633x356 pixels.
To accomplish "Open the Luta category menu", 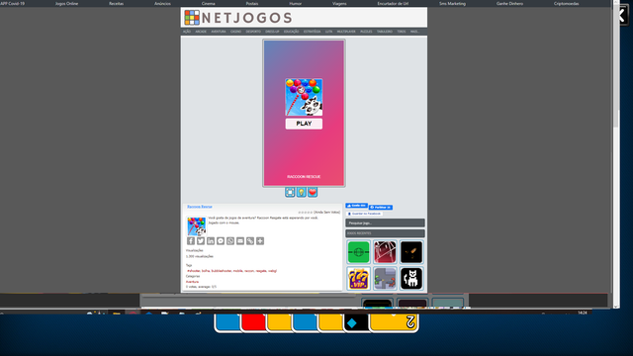I will [x=328, y=32].
